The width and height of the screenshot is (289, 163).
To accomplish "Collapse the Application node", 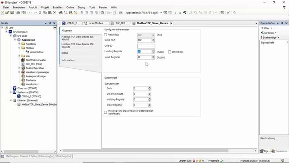I will click(15, 40).
